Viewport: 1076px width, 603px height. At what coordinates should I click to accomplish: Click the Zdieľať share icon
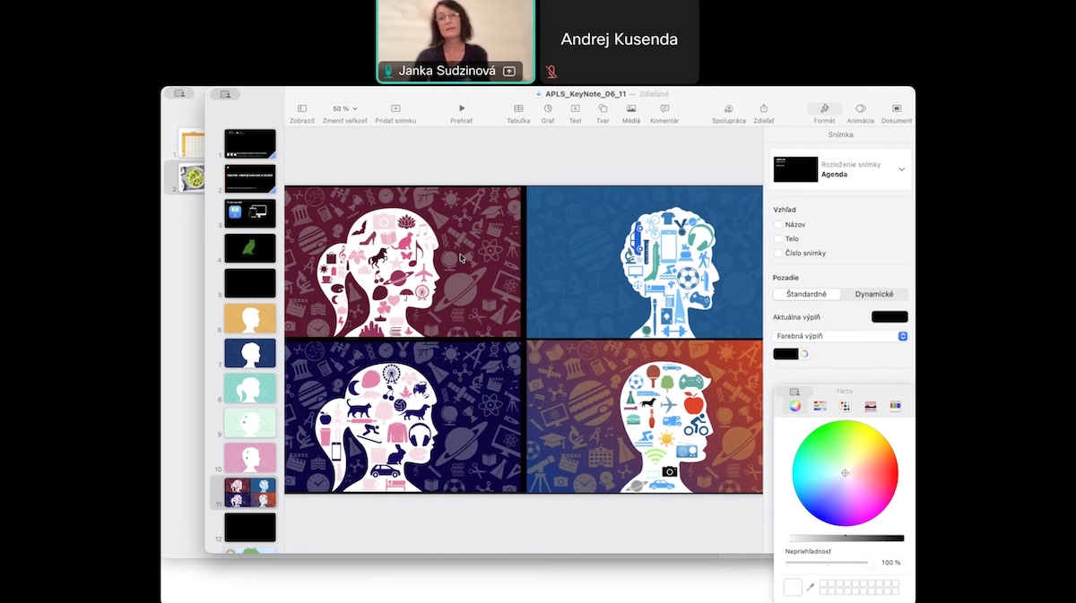[x=764, y=108]
